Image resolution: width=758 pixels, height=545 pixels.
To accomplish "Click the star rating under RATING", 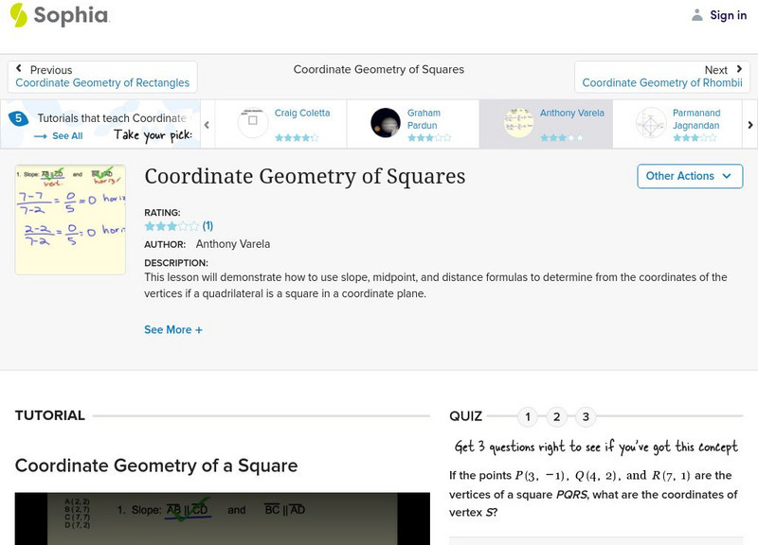I will [171, 226].
